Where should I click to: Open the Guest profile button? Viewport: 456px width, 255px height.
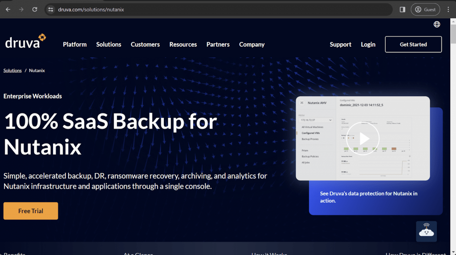(x=425, y=10)
